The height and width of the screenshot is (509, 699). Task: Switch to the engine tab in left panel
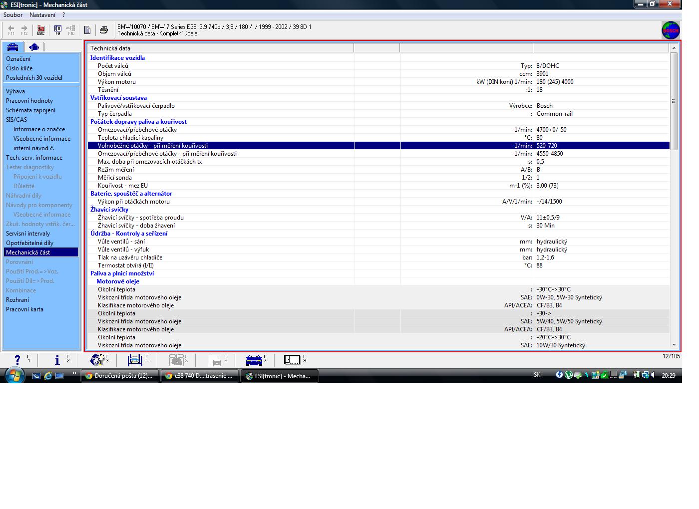click(34, 47)
